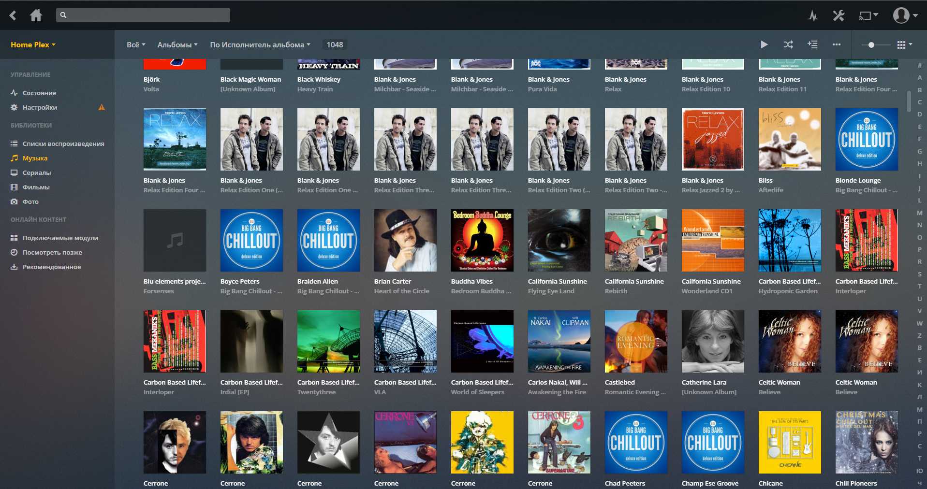The width and height of the screenshot is (927, 489).
Task: Jump to # in alphabet index
Action: [x=919, y=65]
